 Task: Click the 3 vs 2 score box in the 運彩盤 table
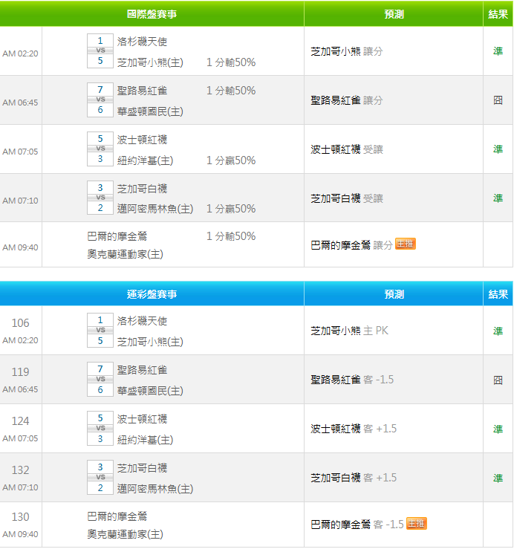coord(100,478)
